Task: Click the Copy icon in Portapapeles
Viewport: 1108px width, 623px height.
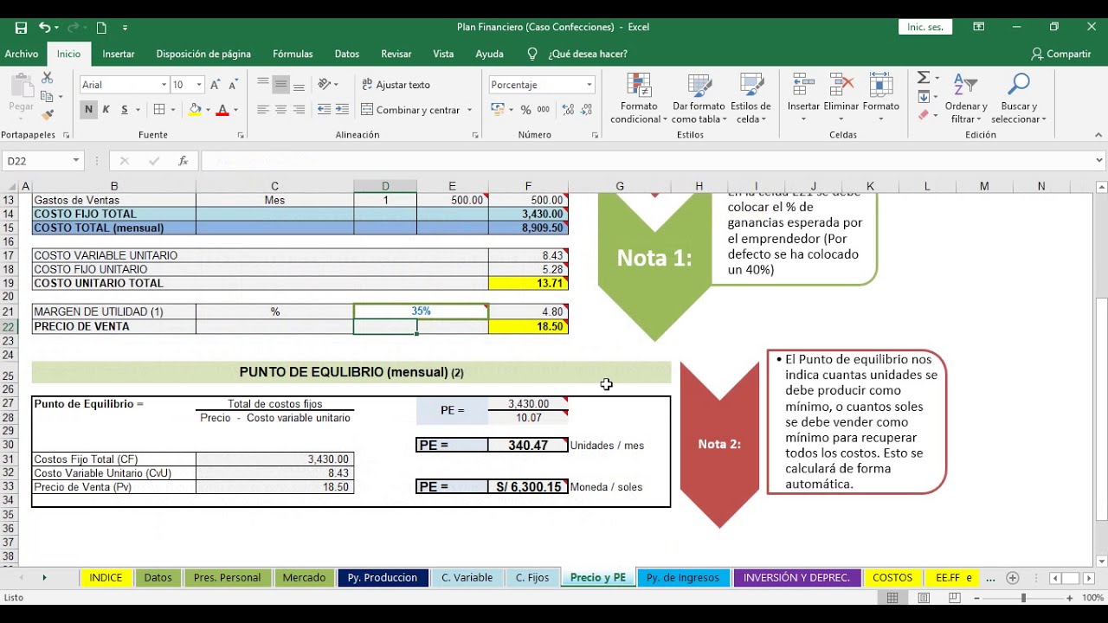Action: (x=47, y=96)
